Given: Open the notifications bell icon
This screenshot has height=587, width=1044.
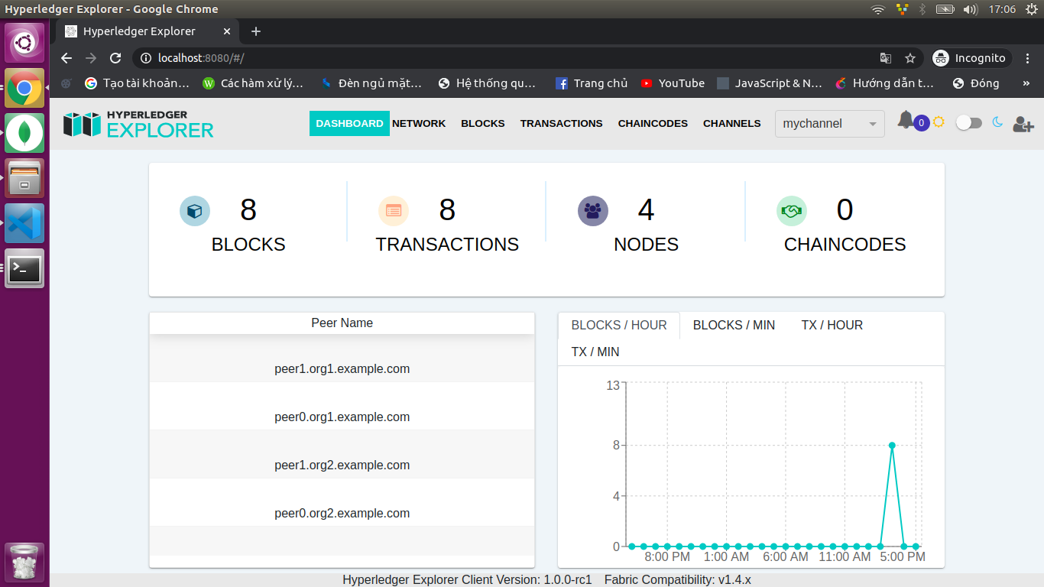Looking at the screenshot, I should 905,121.
